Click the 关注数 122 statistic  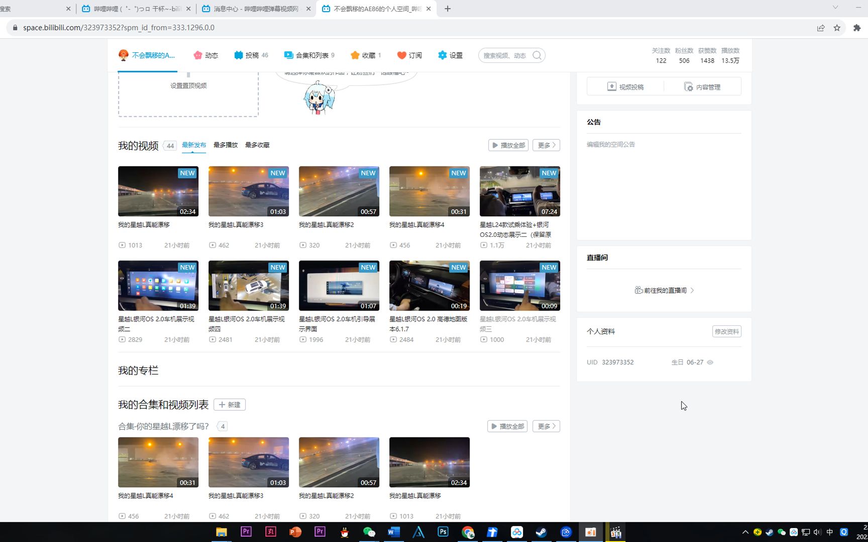coord(661,56)
